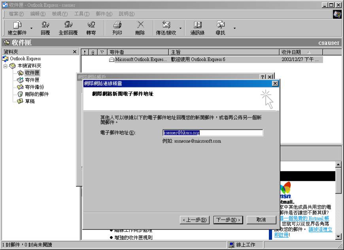Image resolution: width=344 pixels, height=250 pixels.
Task: Select the 本機資料夾 folder
Action: 29,66
